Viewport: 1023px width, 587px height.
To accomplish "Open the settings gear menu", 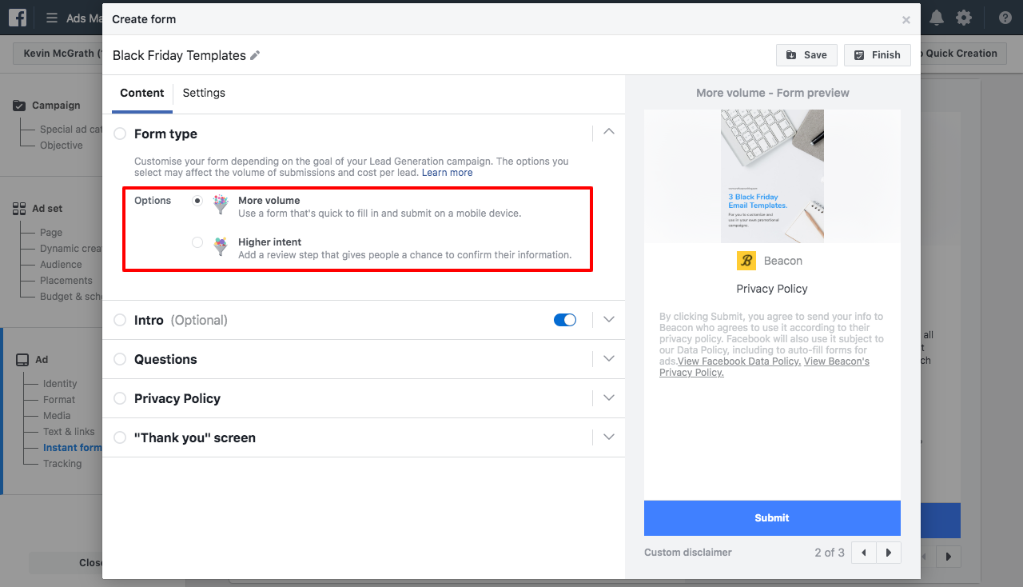I will (x=965, y=17).
